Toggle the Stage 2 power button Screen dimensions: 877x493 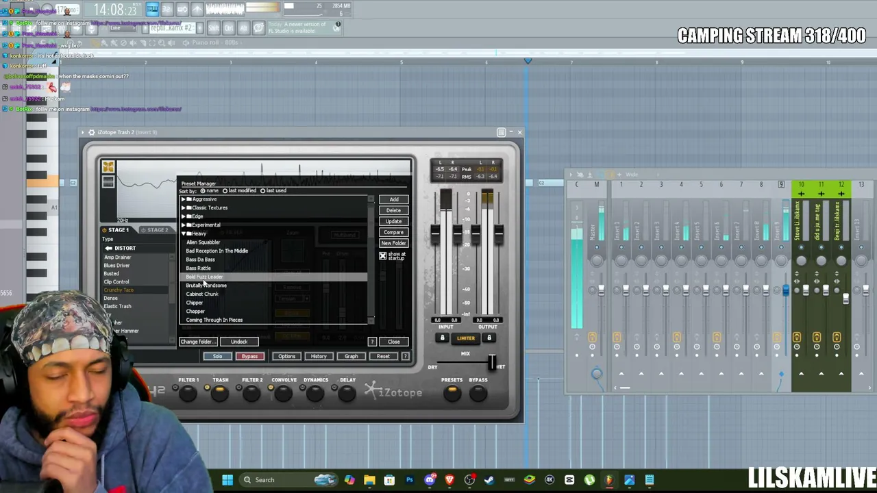143,230
